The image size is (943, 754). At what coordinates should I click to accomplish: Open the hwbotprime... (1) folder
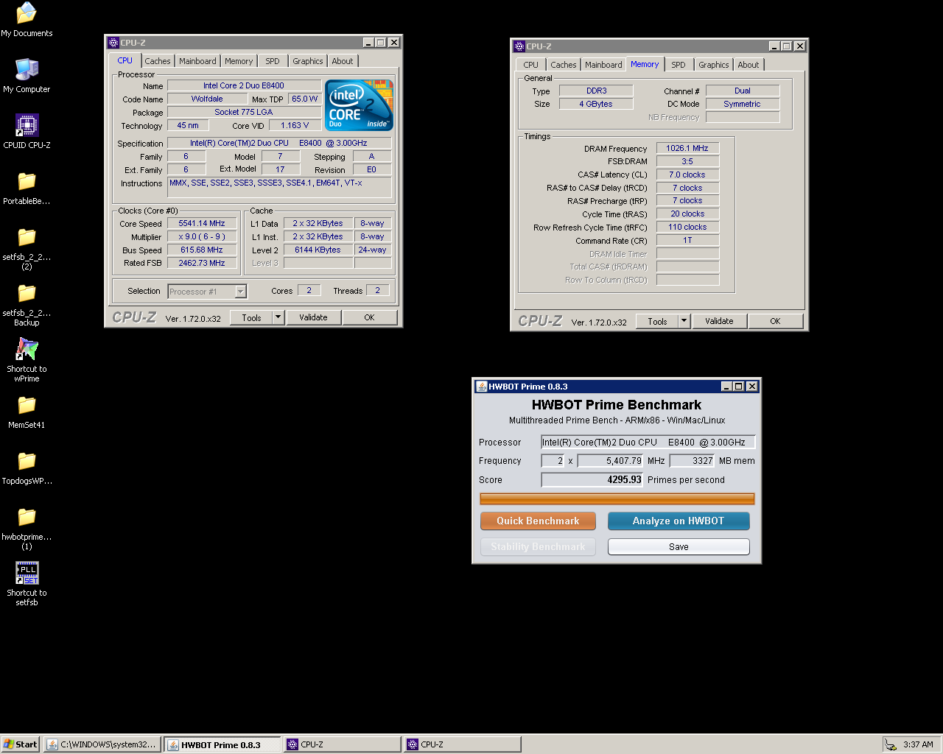(27, 527)
